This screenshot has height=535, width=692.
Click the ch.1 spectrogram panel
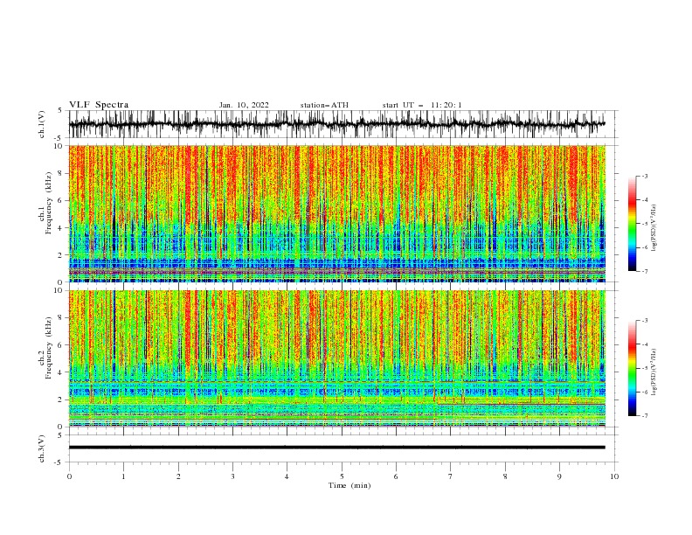click(337, 213)
